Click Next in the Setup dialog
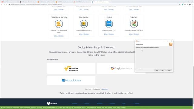This screenshot has width=194, height=109. click(x=163, y=70)
